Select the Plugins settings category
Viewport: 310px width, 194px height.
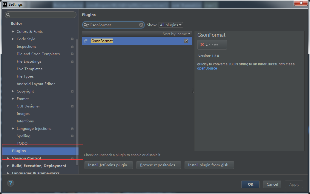(40, 151)
